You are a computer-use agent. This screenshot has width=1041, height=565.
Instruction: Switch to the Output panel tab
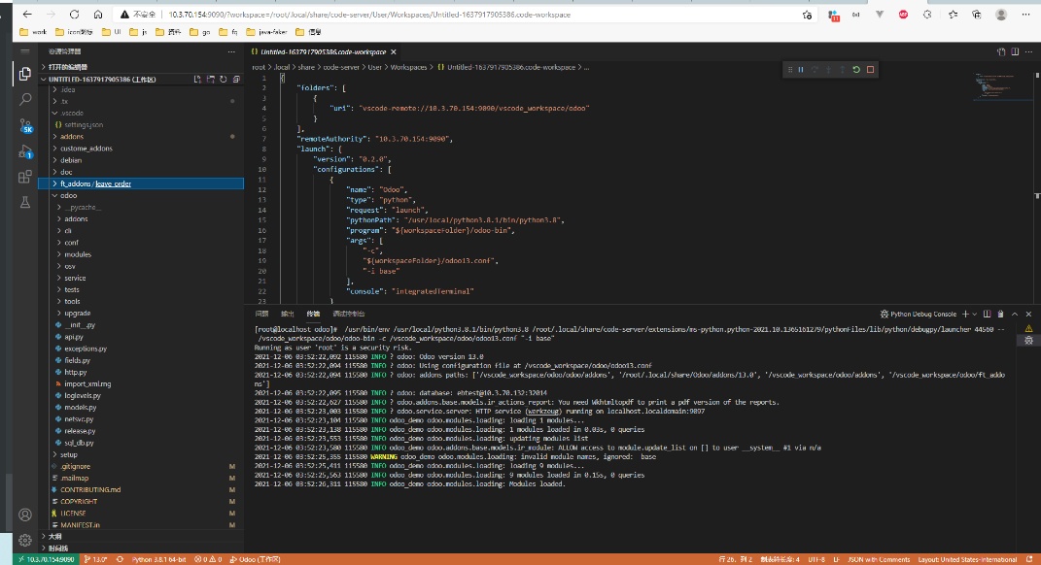click(x=287, y=314)
